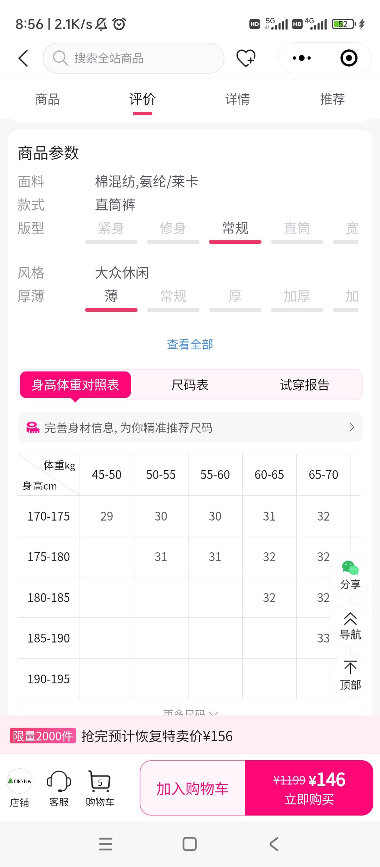380x867 pixels.
Task: Tap 立即购买 to buy for ¥146
Action: [x=309, y=788]
